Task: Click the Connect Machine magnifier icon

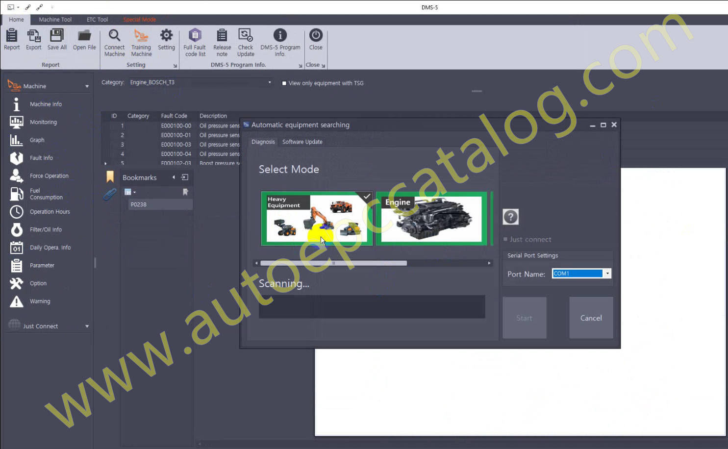Action: coord(114,36)
